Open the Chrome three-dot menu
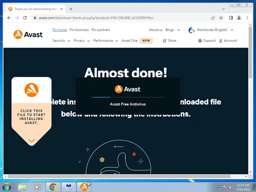Viewport: 256px width, 192px height. tap(247, 18)
